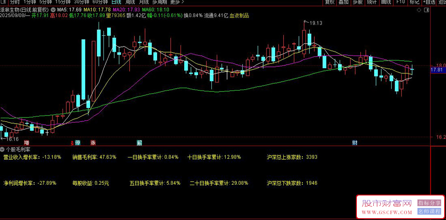The image size is (446, 220).
Task: Click the 财 event marker on timeline
Action: 355,143
